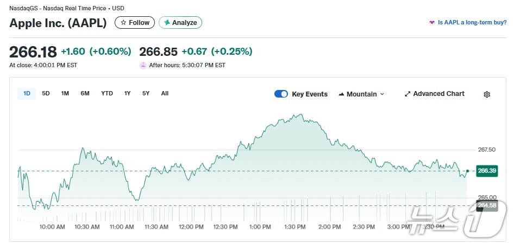Click the star icon in Follow button
The width and height of the screenshot is (514, 245).
pos(123,23)
